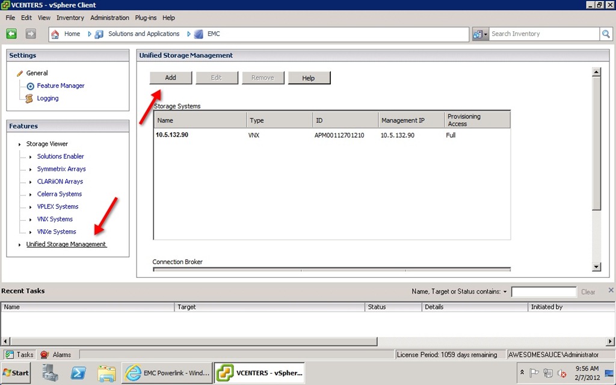Open the search inventory type dropdown
The image size is (616, 385).
coord(481,34)
